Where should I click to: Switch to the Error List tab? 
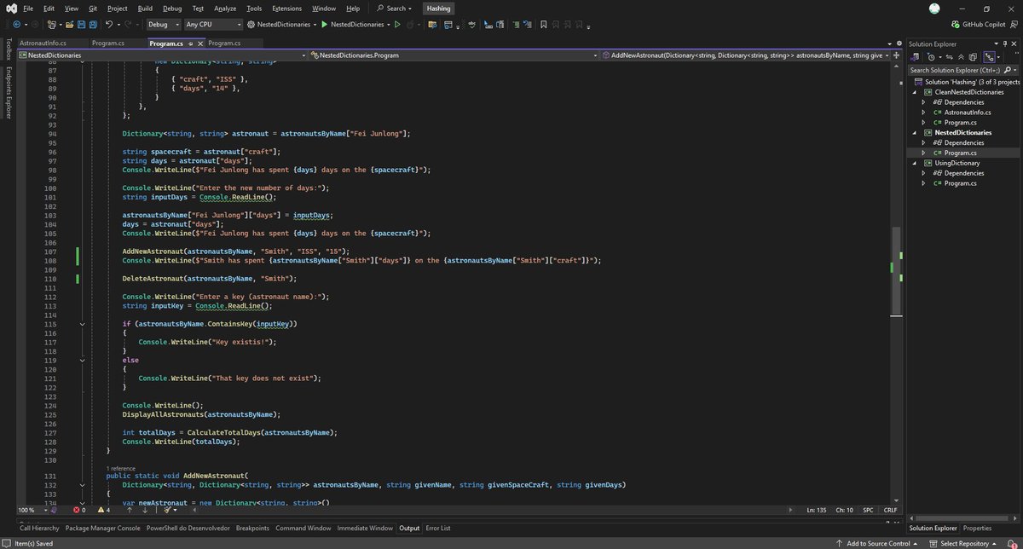438,529
